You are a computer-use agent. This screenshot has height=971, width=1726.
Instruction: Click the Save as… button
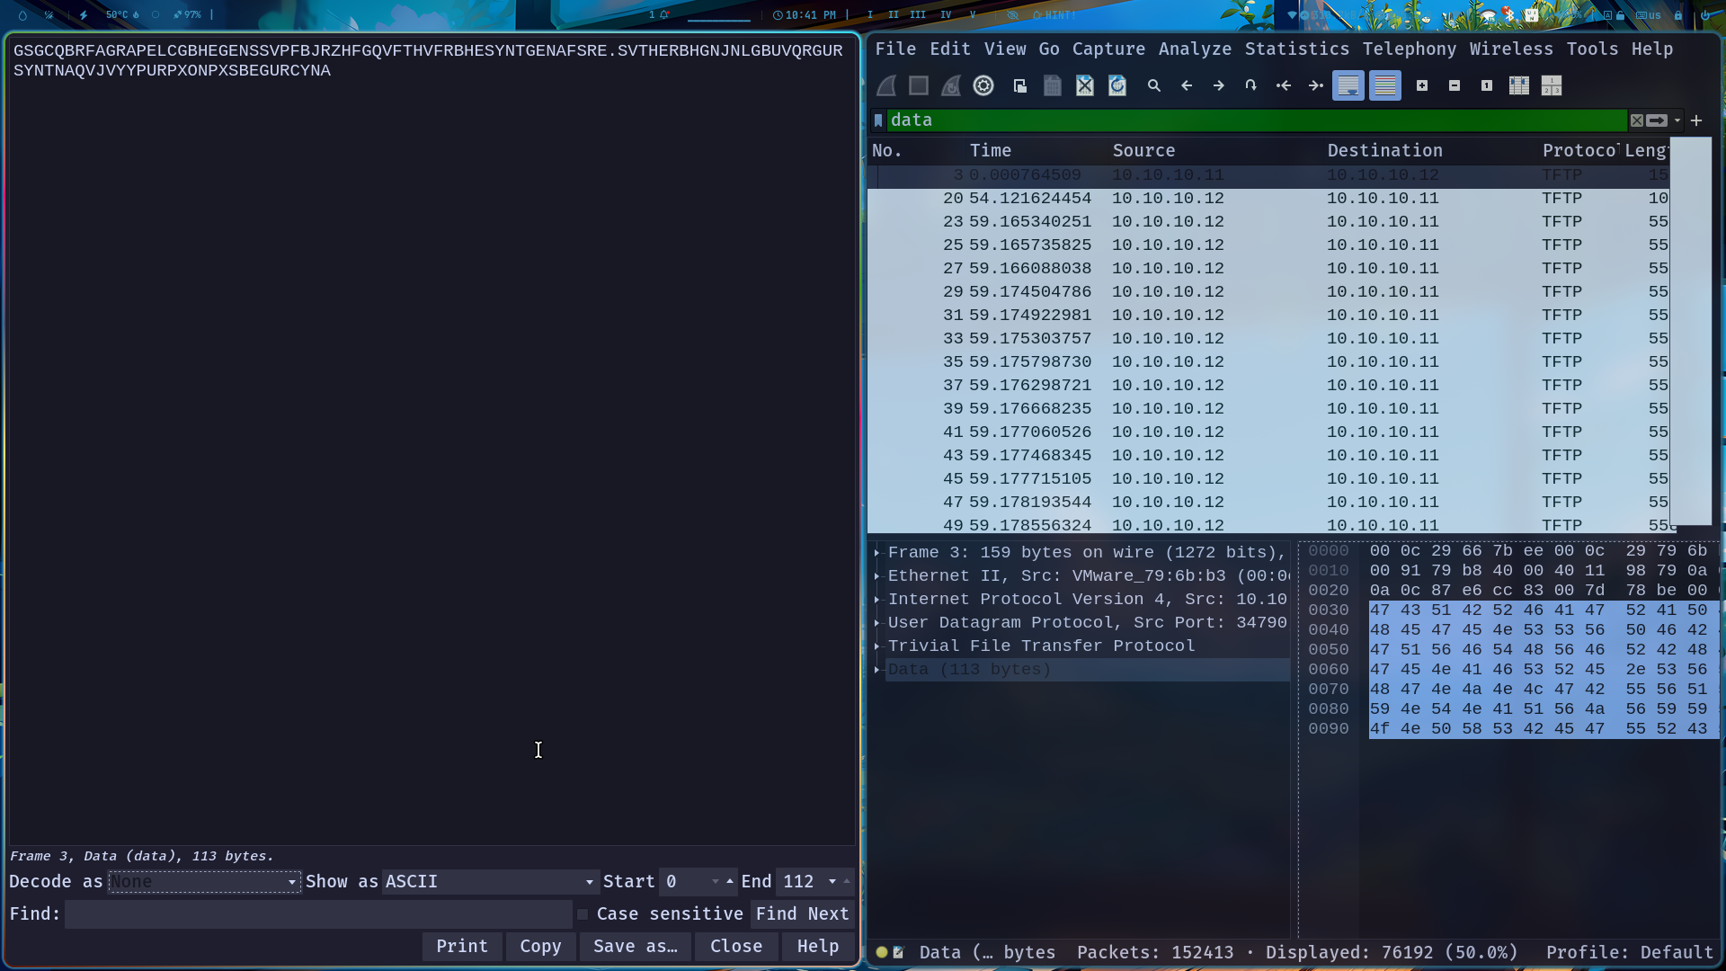coord(636,947)
